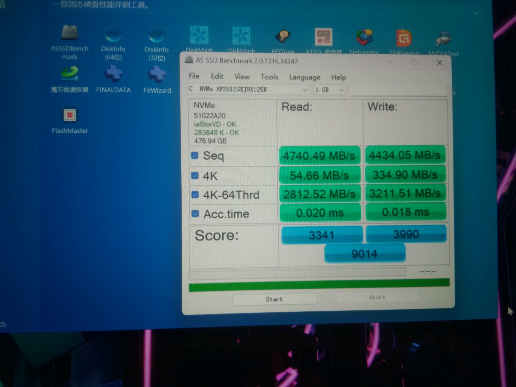Image resolution: width=516 pixels, height=387 pixels.
Task: Click the write score 3990
Action: tap(406, 234)
